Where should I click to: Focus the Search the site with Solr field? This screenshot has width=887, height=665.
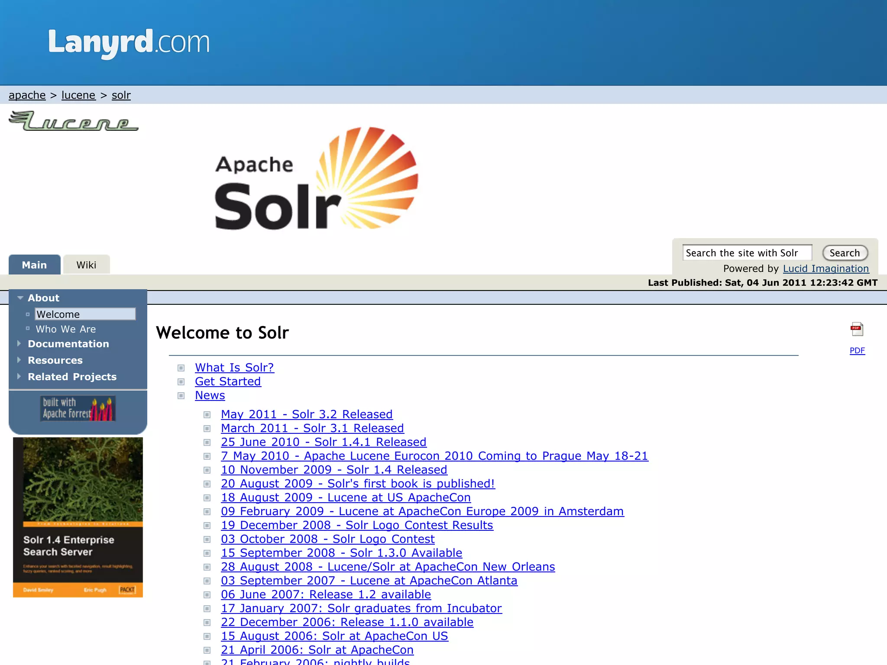(x=747, y=253)
